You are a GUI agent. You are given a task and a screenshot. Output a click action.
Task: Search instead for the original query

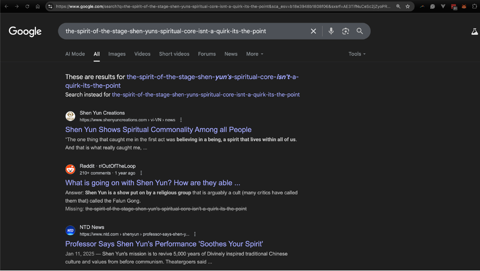click(x=206, y=94)
